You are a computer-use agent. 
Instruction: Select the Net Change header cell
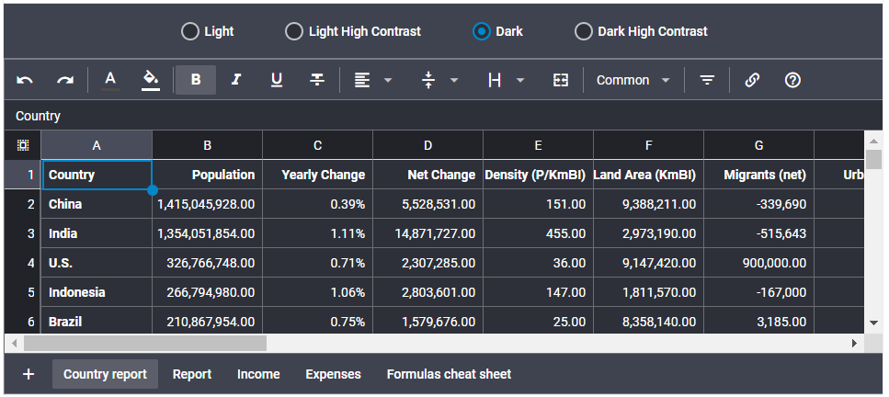point(428,175)
